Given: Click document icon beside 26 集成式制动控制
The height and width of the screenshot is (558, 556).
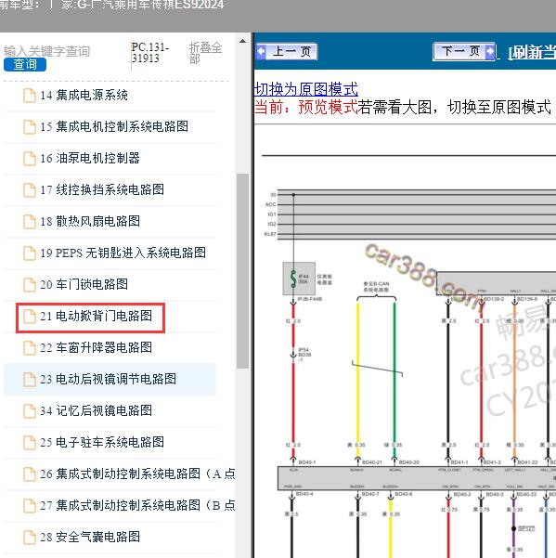Looking at the screenshot, I should pos(30,474).
